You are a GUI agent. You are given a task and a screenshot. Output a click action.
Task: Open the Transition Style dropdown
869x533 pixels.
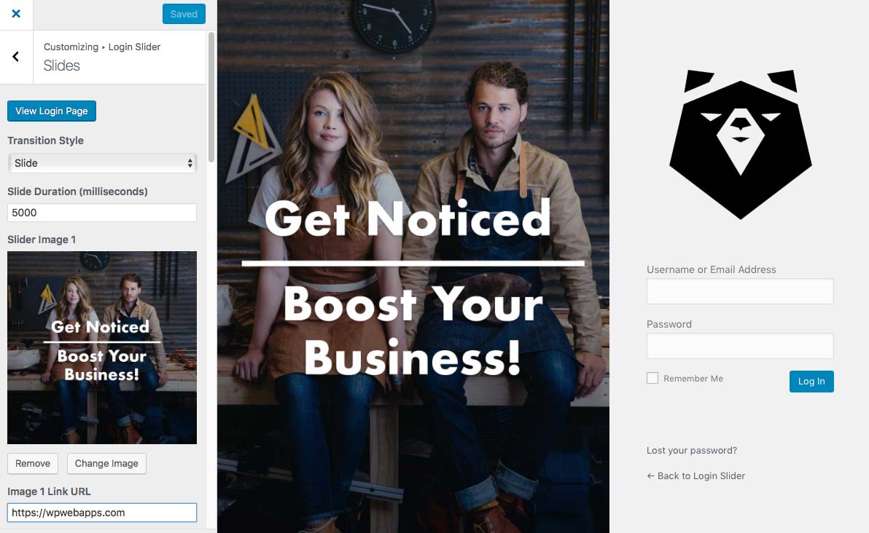tap(102, 163)
